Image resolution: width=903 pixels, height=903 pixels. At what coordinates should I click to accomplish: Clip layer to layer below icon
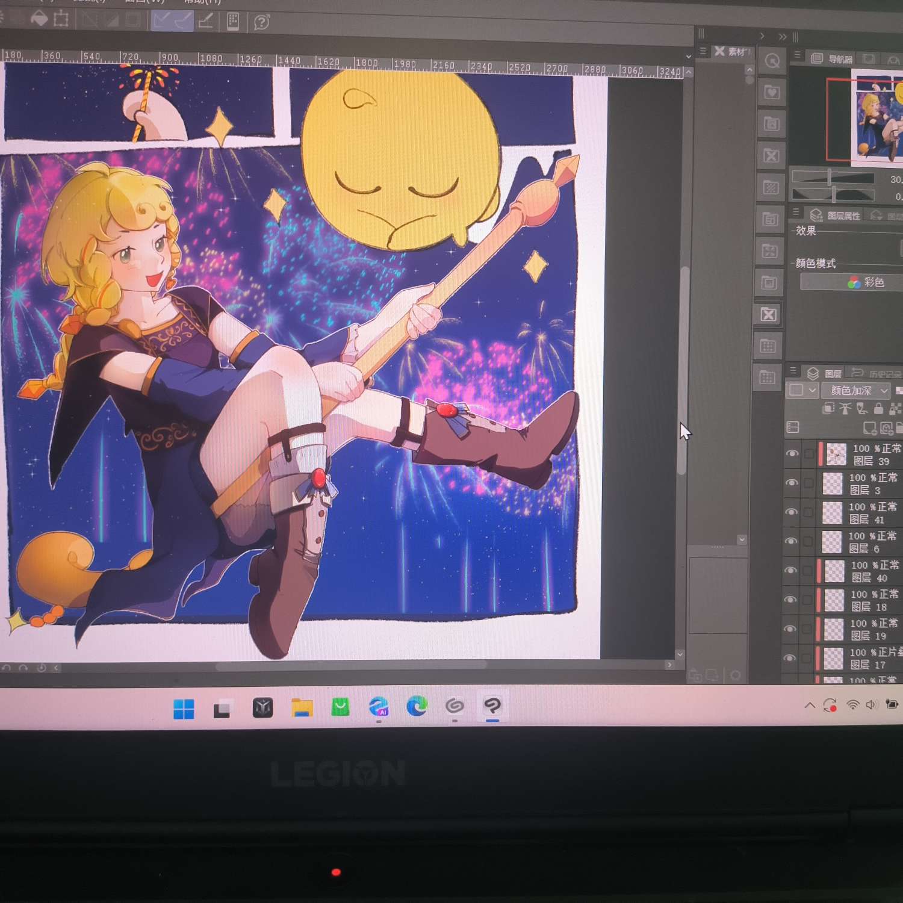tap(828, 409)
